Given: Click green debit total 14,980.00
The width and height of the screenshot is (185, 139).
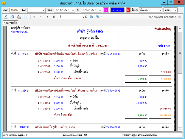Looking at the screenshot, I should 142,115.
